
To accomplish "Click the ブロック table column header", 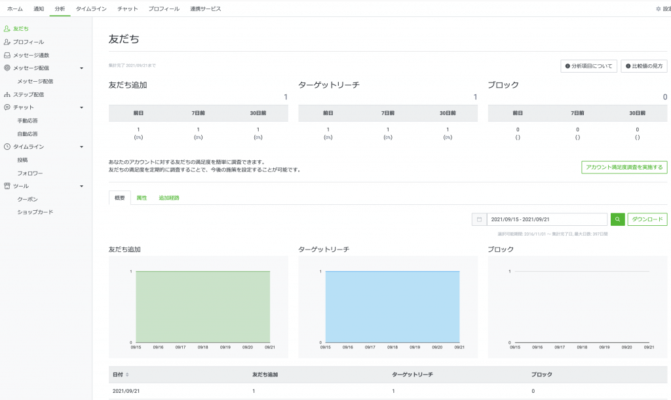I will point(542,374).
